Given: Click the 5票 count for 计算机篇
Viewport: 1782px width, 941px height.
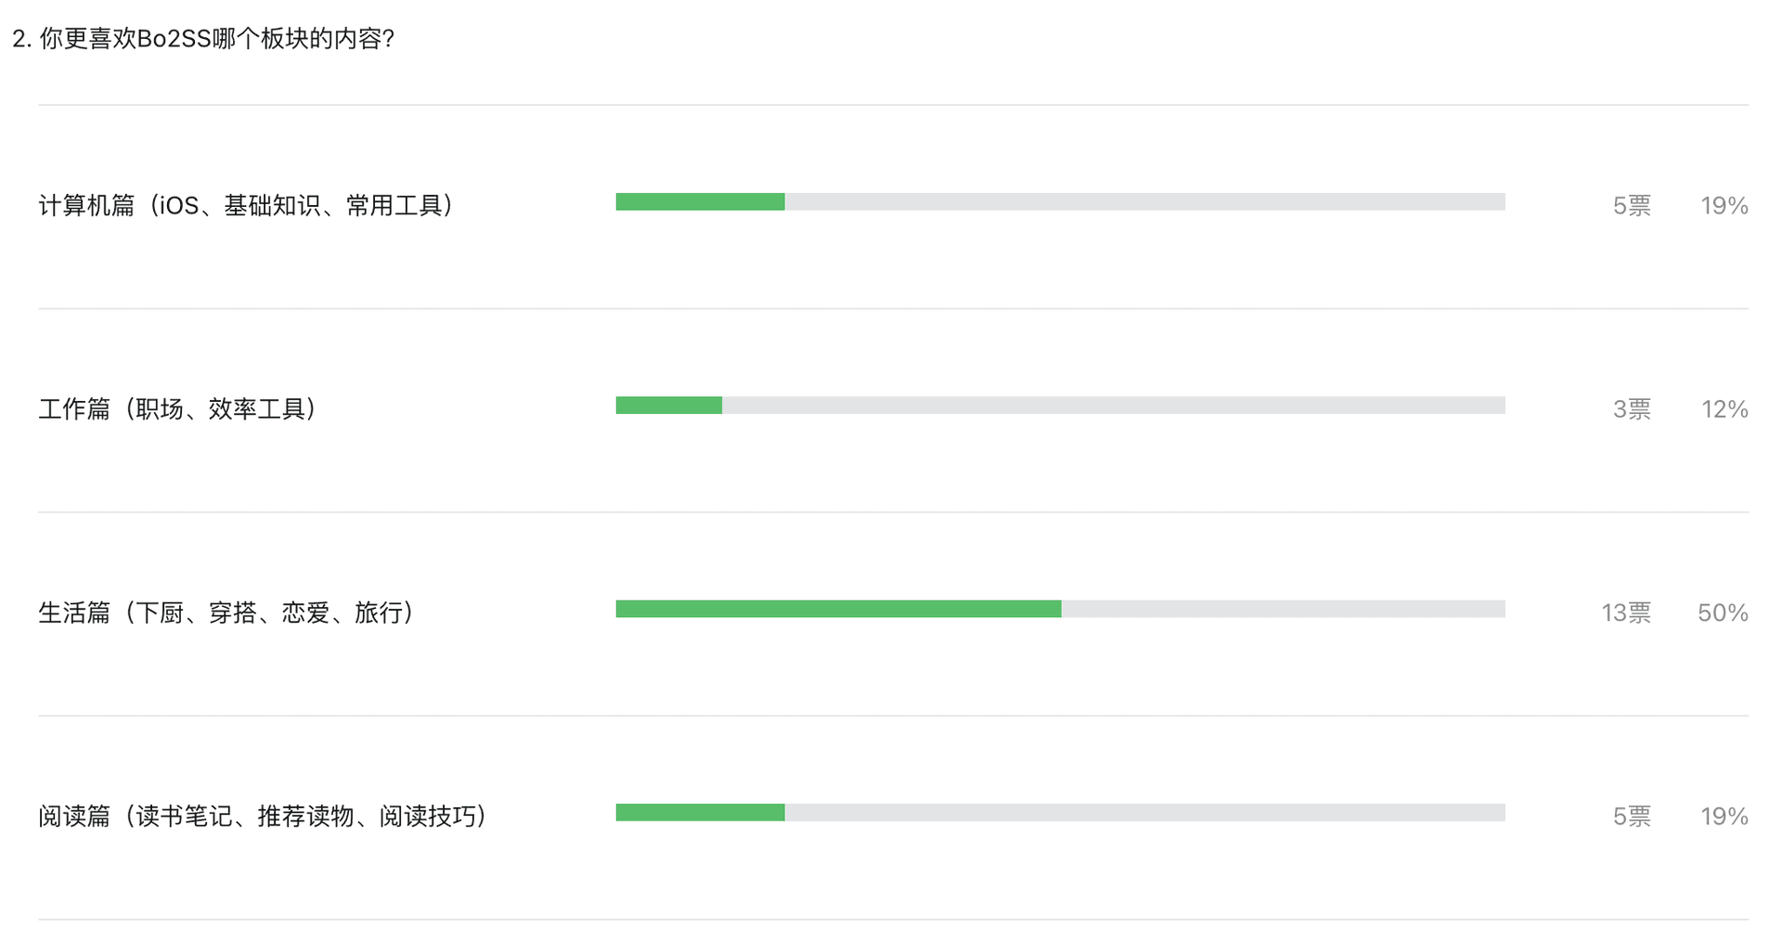Looking at the screenshot, I should point(1632,205).
